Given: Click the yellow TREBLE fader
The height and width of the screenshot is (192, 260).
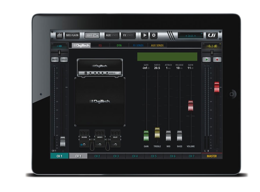Looking at the screenshot, I should point(157,133).
